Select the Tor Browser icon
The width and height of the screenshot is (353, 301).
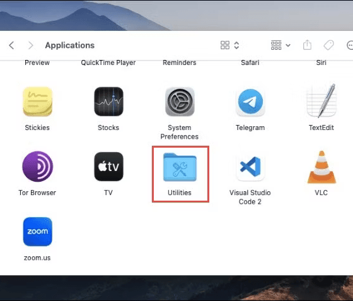point(38,167)
